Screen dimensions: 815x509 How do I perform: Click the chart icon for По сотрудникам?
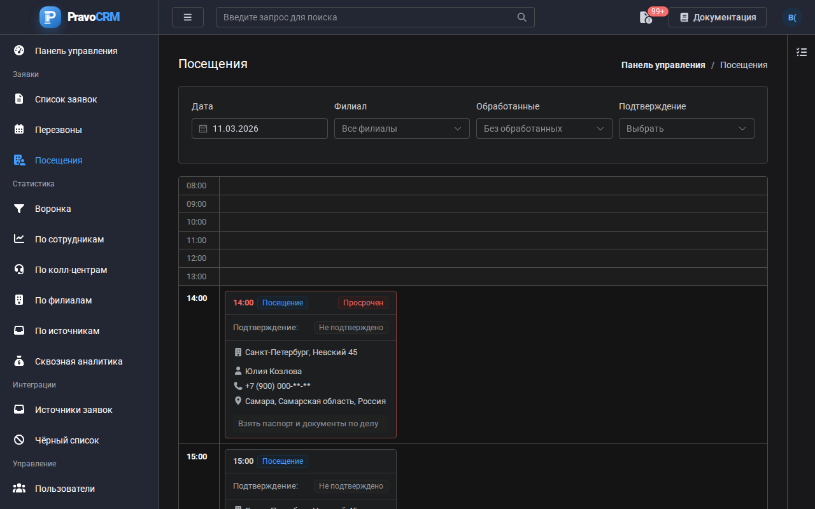(19, 239)
